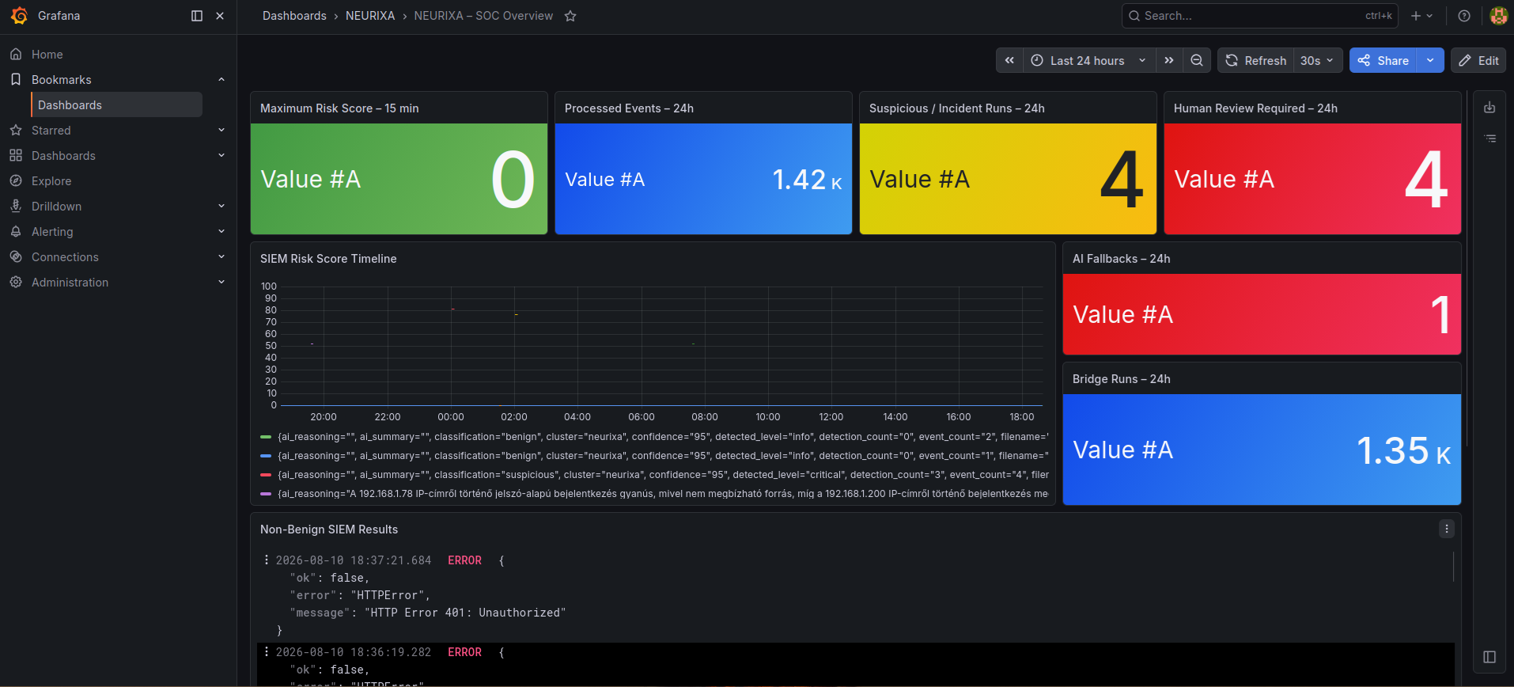The height and width of the screenshot is (687, 1514).
Task: Dock or undock the sidebar menu
Action: click(x=197, y=16)
